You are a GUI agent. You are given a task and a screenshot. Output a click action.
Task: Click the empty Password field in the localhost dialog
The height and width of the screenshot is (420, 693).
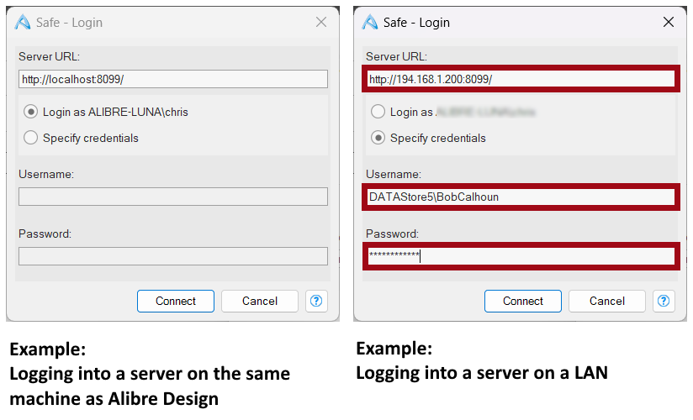(x=172, y=256)
